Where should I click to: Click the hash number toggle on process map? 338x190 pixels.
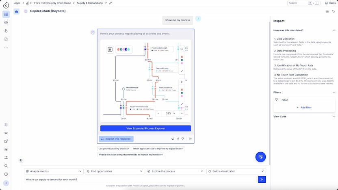coord(110,50)
